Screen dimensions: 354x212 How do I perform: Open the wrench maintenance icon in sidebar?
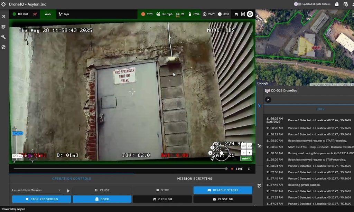(3, 37)
